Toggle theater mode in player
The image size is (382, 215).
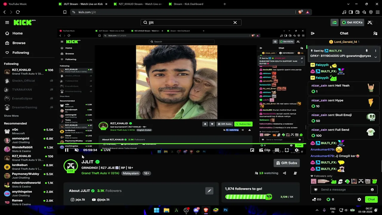pos(277,150)
